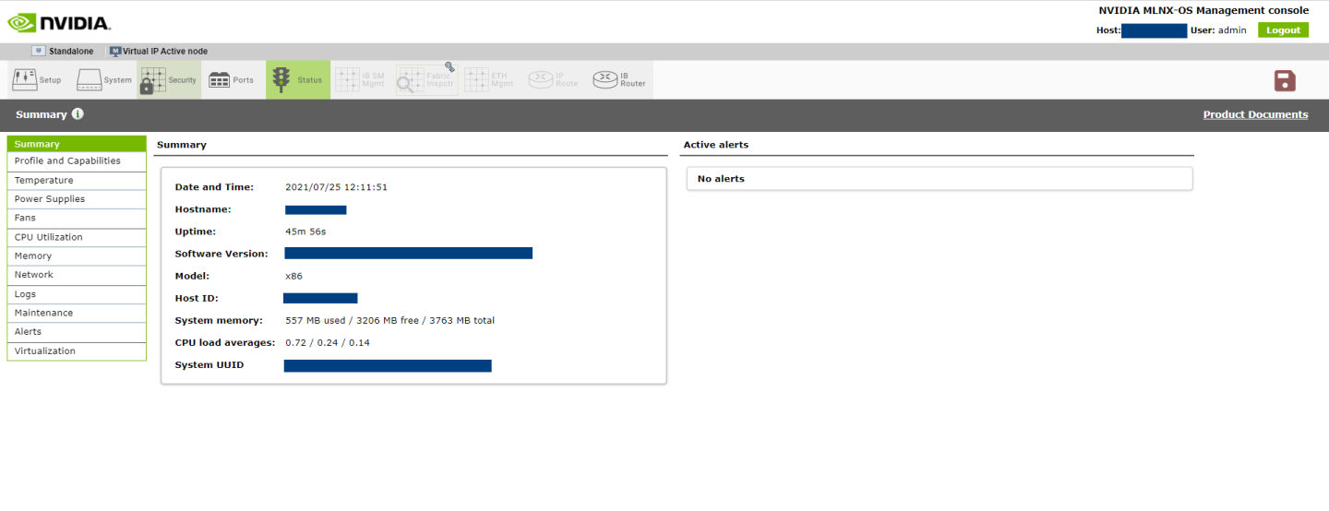
Task: Click the Logout button
Action: (1283, 30)
